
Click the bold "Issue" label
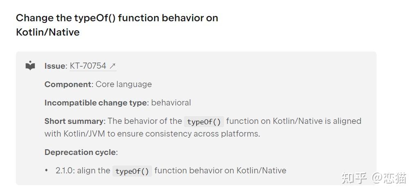(x=55, y=66)
